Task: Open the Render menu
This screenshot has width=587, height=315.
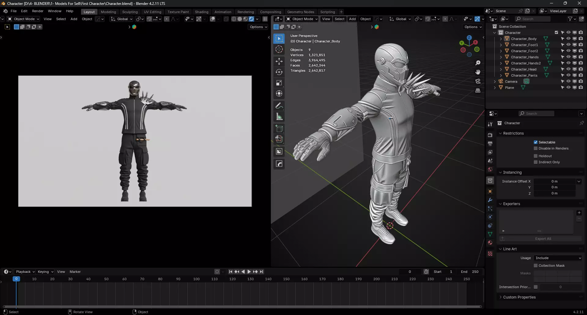Action: pos(38,11)
